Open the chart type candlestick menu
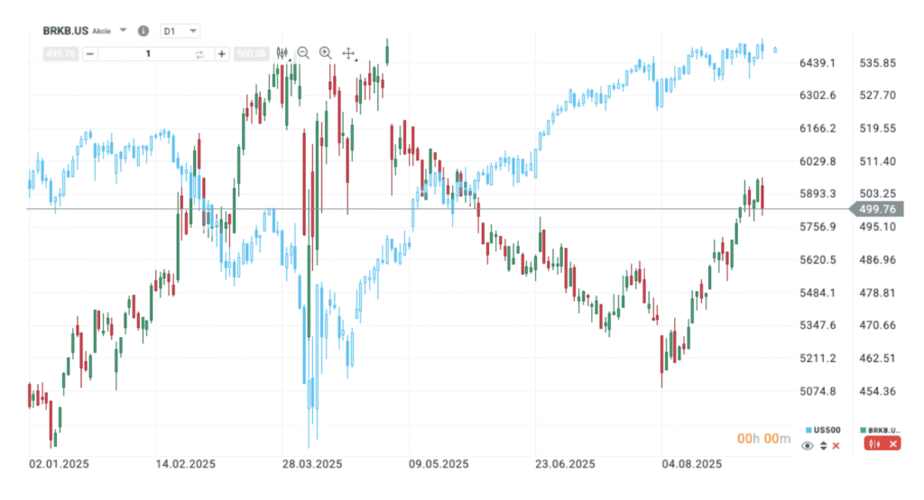The image size is (924, 500). pyautogui.click(x=282, y=53)
